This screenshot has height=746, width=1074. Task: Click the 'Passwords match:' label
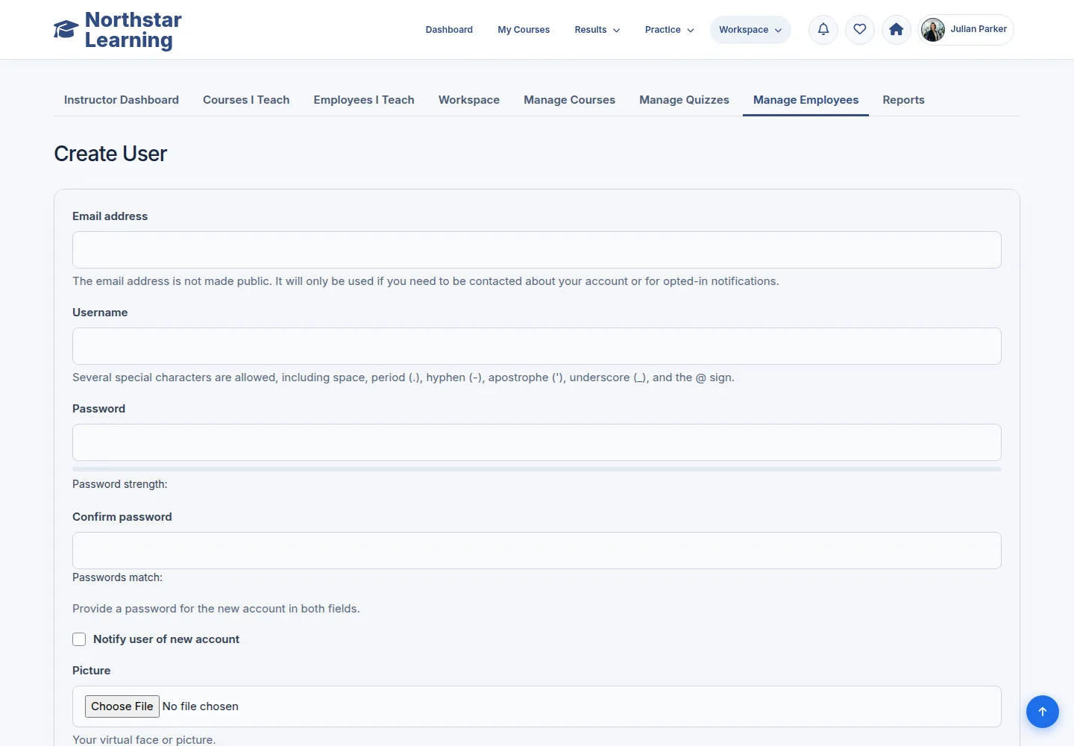[117, 577]
